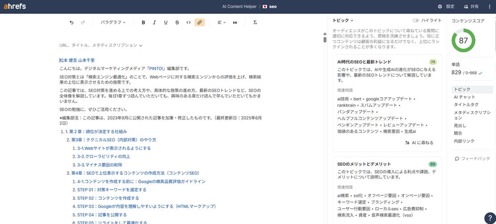Underline the selected text
This screenshot has height=224, width=496.
(166, 22)
